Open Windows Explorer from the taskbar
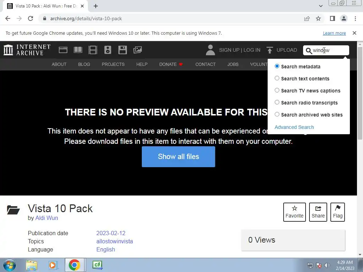363x272 pixels. pyautogui.click(x=32, y=265)
